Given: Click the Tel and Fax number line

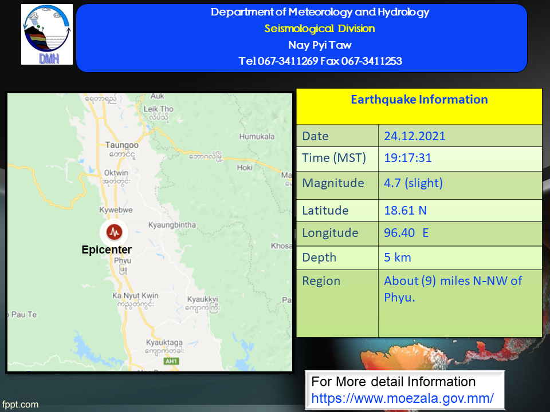Looking at the screenshot, I should point(320,61).
